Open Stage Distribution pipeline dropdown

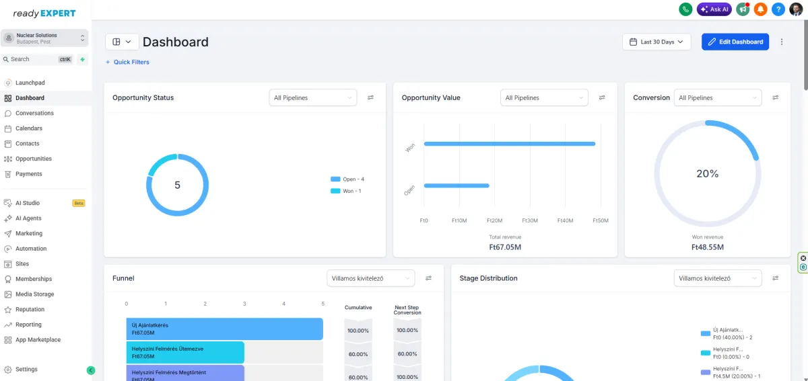point(718,278)
